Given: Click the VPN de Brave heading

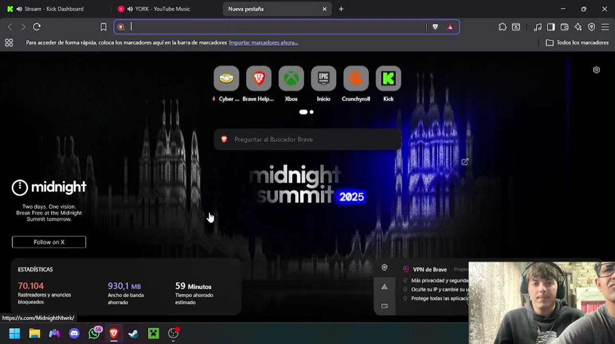Looking at the screenshot, I should (430, 269).
